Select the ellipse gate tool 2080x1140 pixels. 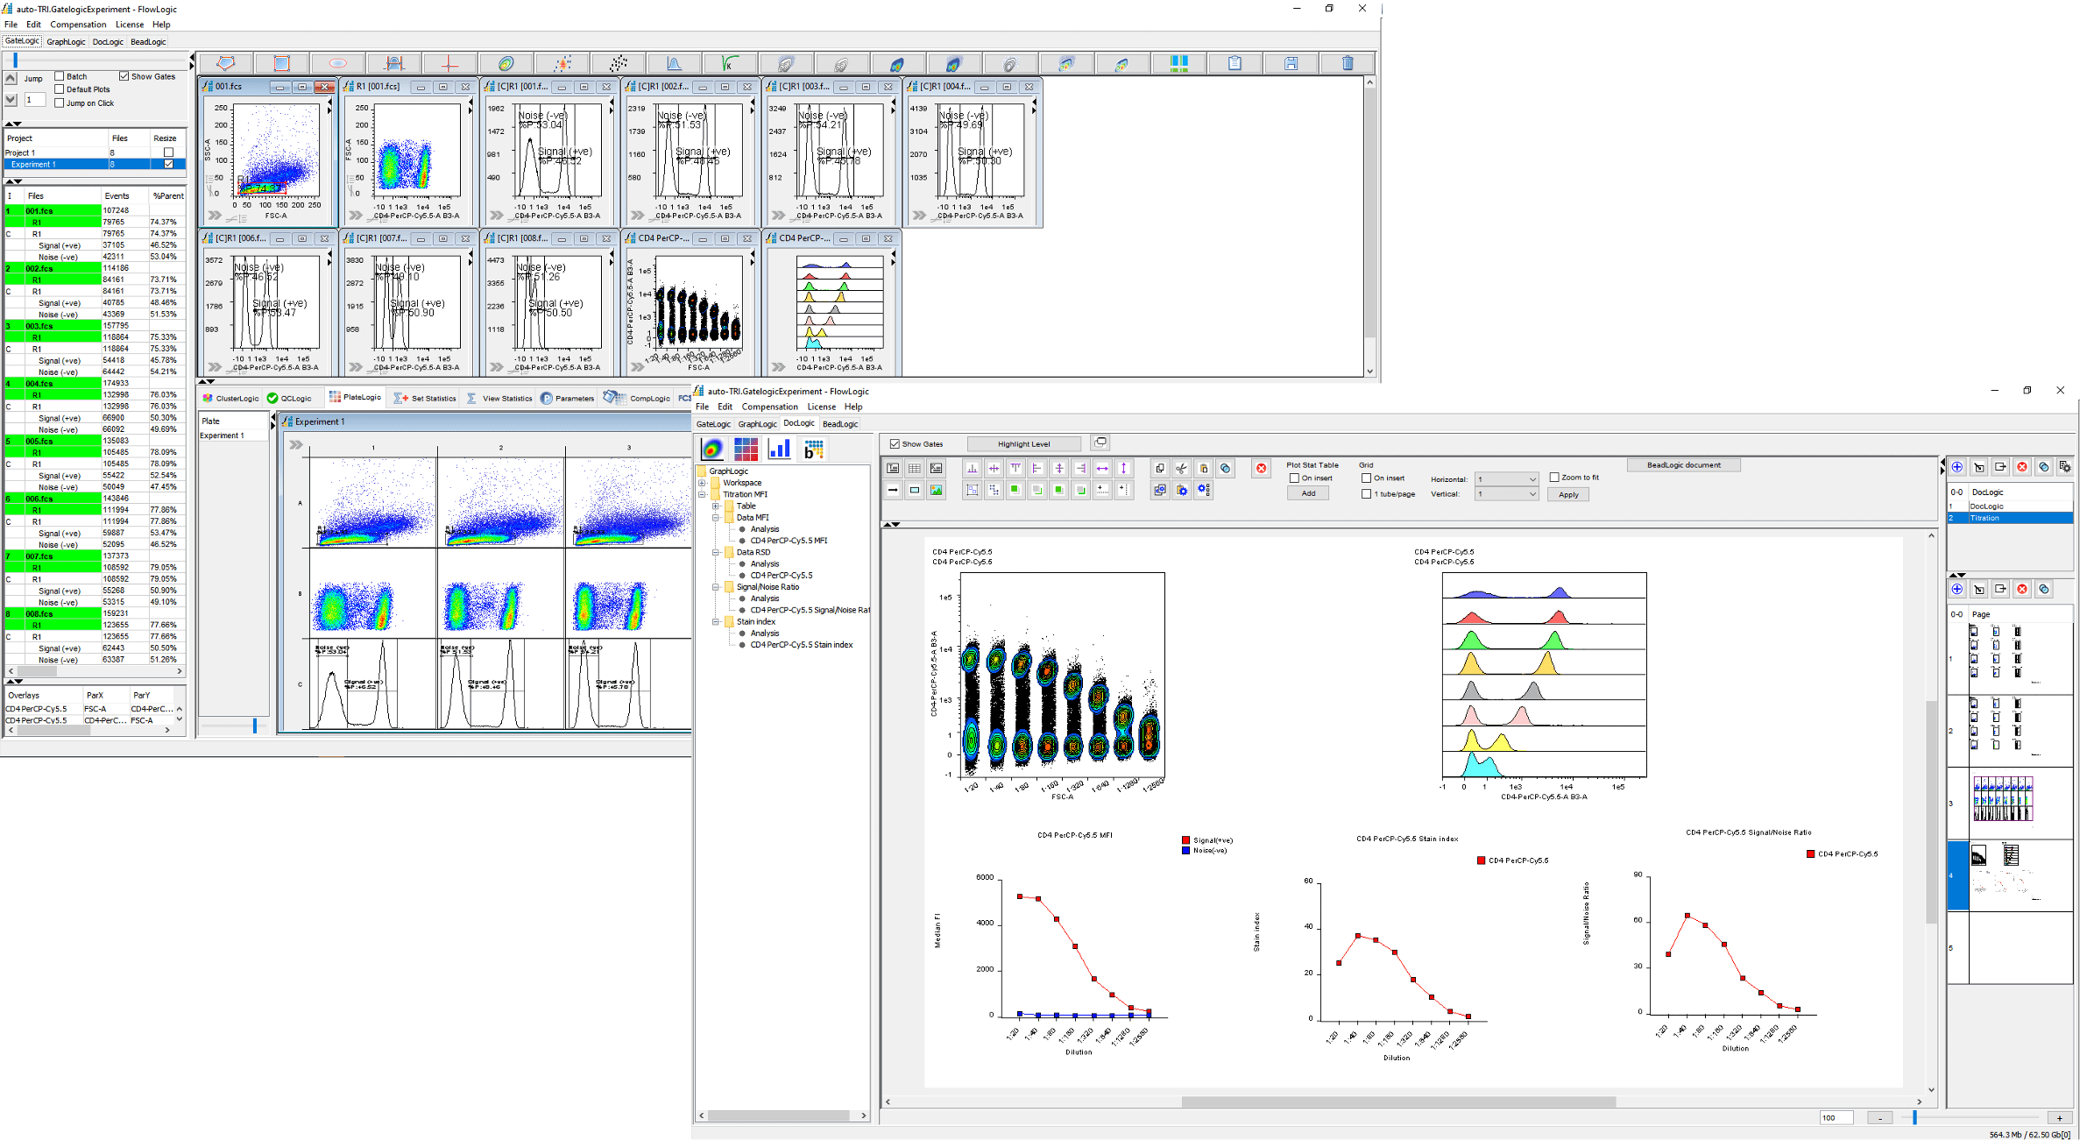tap(336, 62)
